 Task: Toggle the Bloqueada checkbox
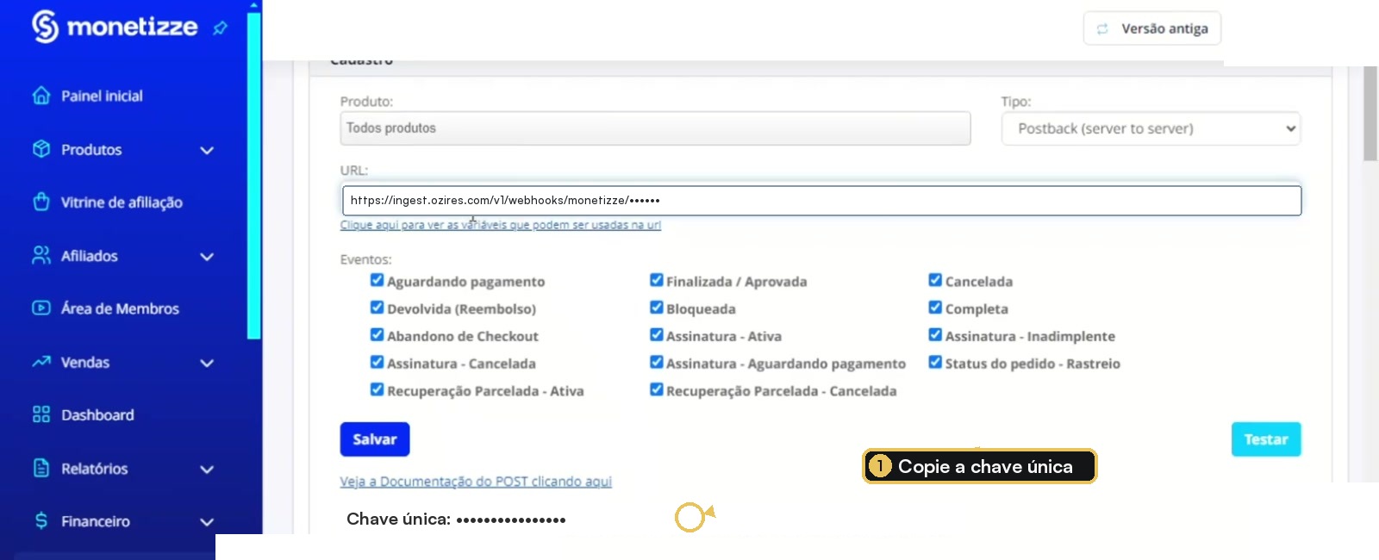656,308
